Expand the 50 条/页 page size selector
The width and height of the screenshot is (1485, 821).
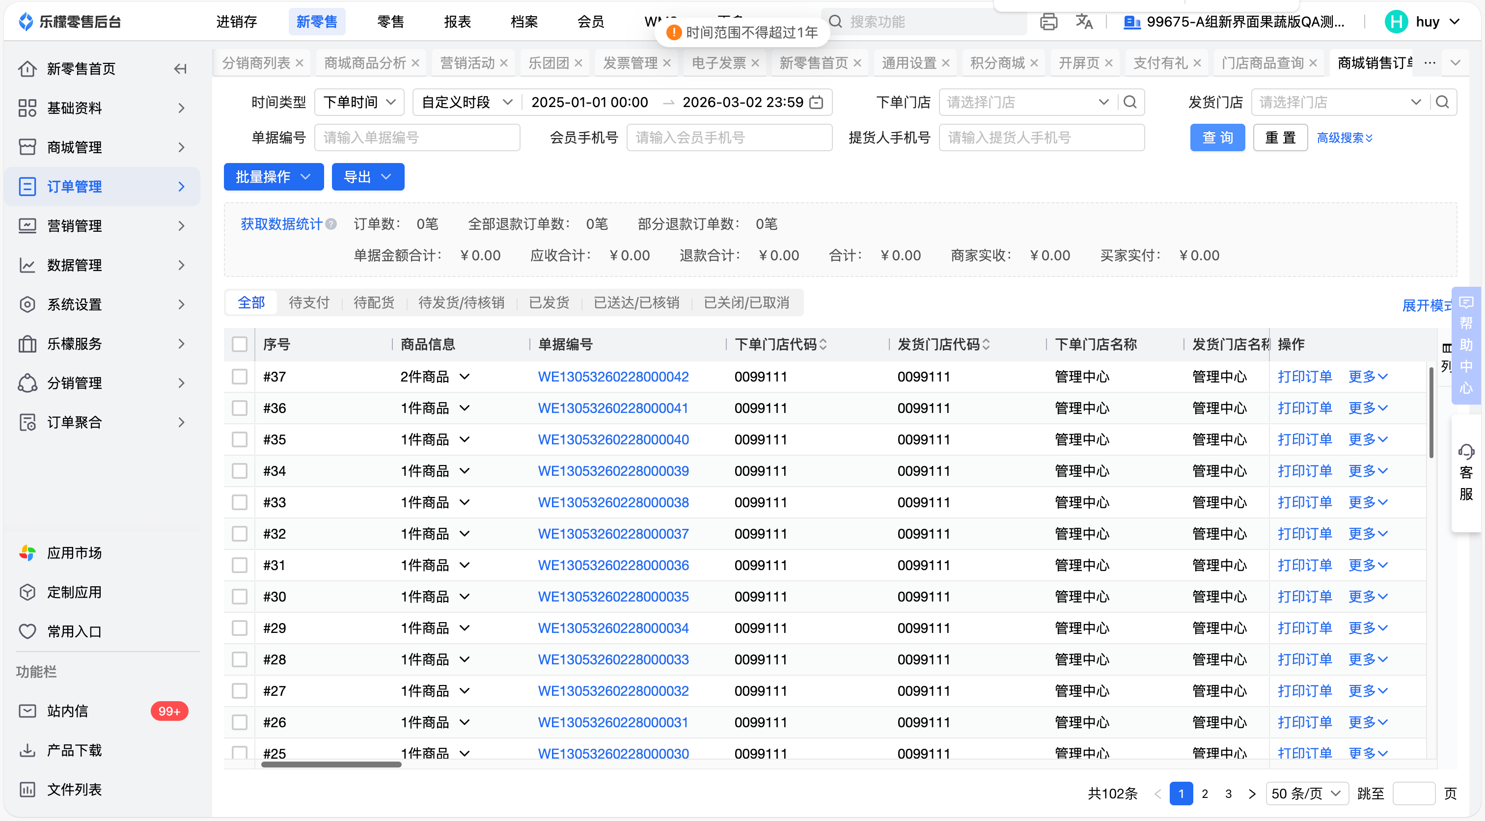[x=1306, y=794]
